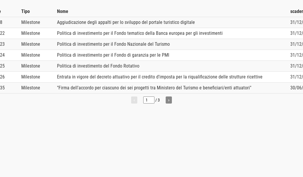303x177 pixels.
Task: Click previous page arrow
Action: click(x=134, y=100)
